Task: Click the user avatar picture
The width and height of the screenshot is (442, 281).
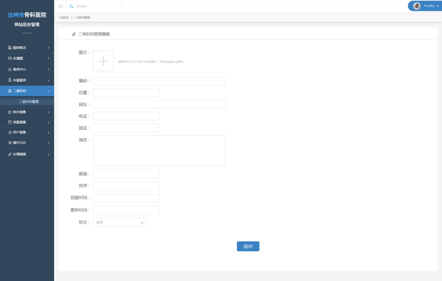Action: (x=417, y=6)
